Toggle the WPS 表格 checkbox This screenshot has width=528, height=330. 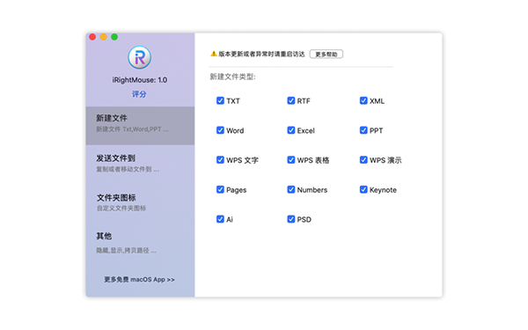pyautogui.click(x=291, y=160)
